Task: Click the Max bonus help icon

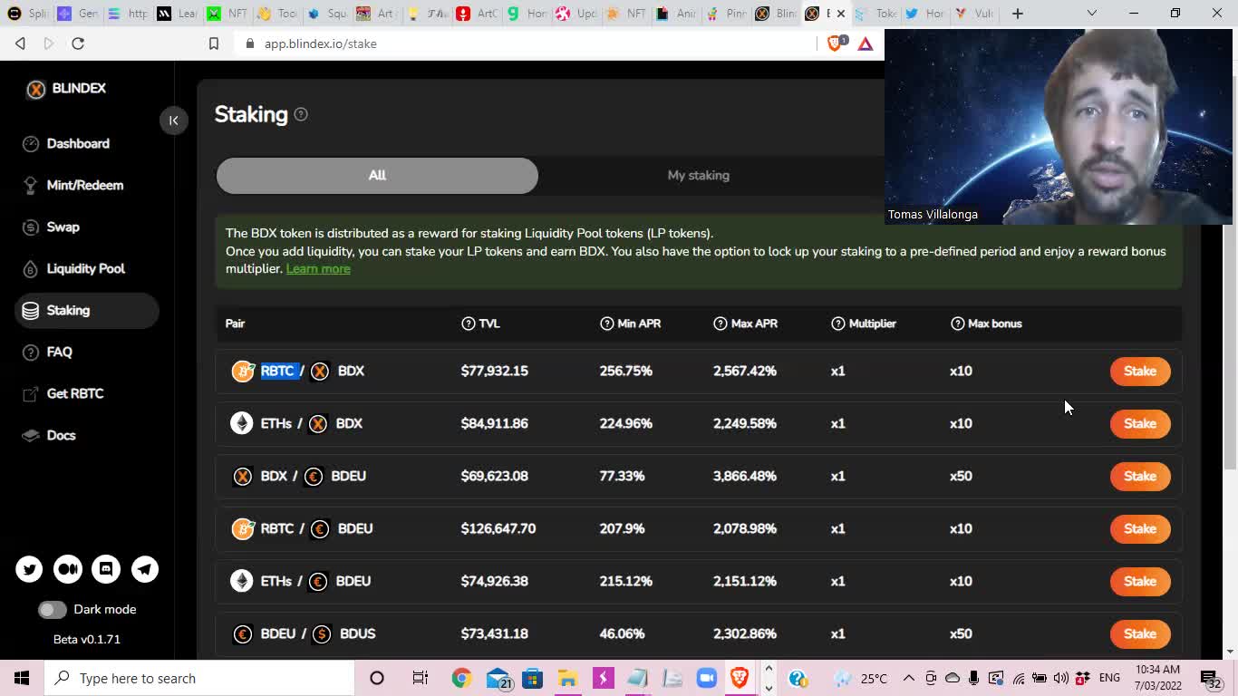Action: coord(958,324)
